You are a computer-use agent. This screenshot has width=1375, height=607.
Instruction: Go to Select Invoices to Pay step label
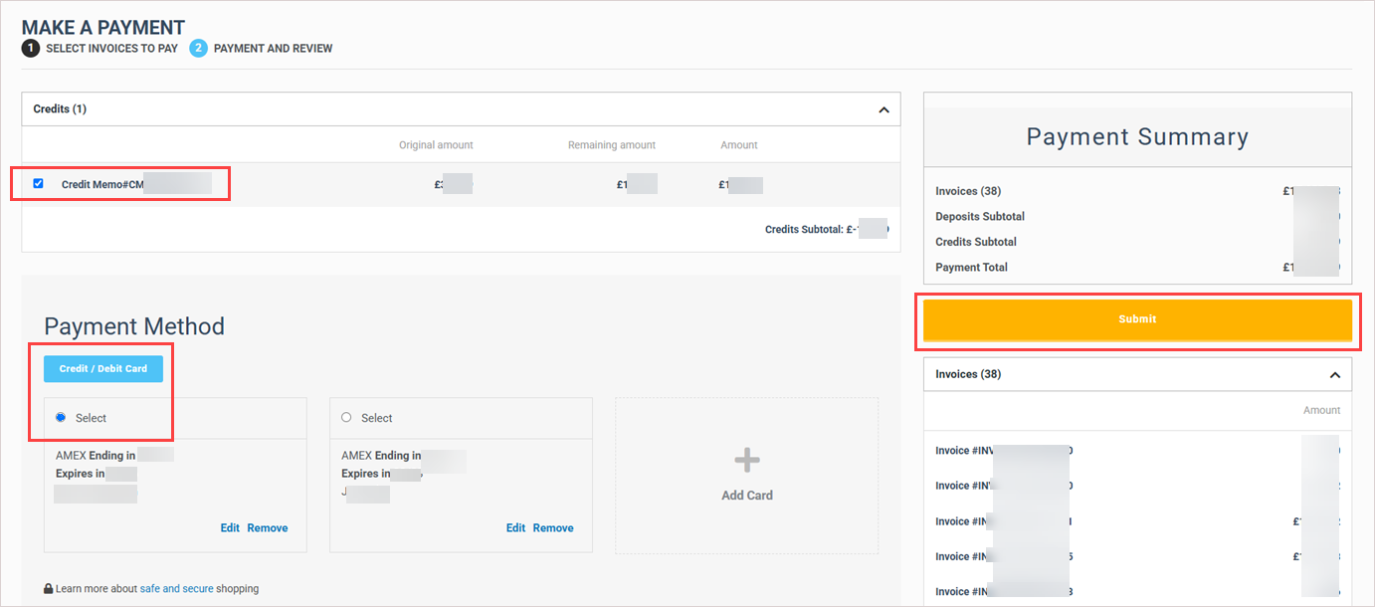tap(111, 49)
